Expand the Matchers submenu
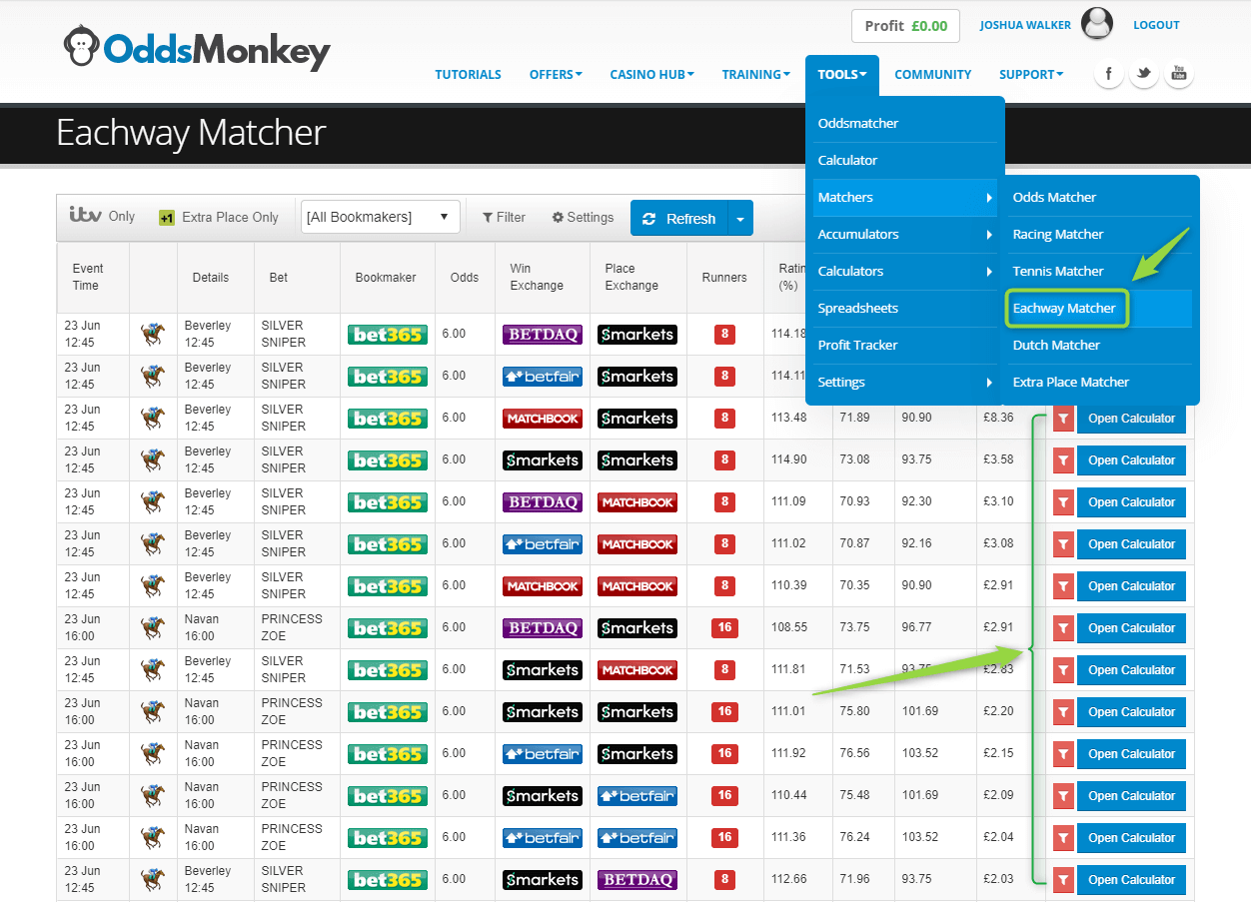1251x902 pixels. [x=905, y=197]
